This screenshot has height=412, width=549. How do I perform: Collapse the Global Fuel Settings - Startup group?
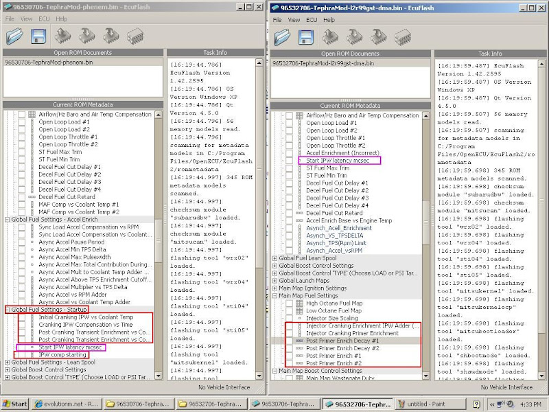point(7,310)
